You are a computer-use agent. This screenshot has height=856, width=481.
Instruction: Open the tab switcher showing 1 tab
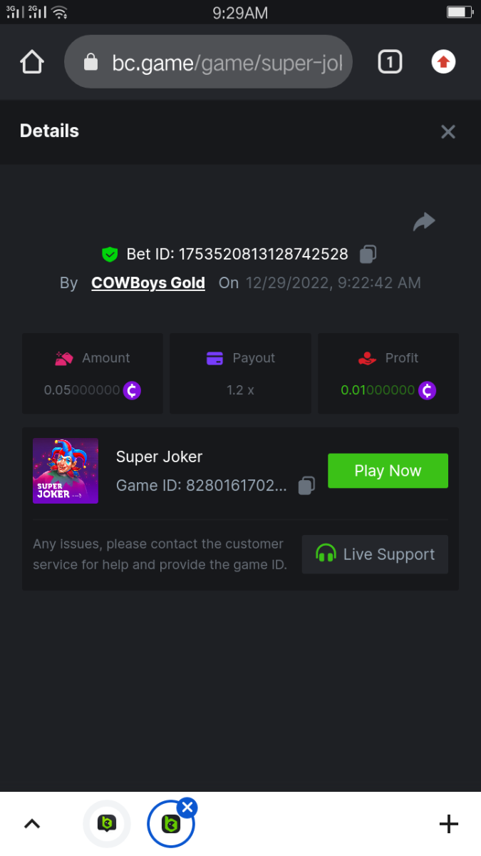point(389,63)
